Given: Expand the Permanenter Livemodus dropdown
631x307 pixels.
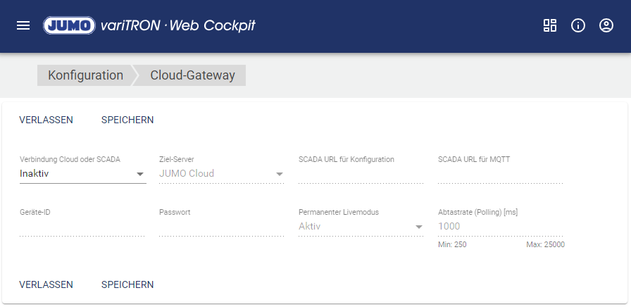Looking at the screenshot, I should click(418, 227).
